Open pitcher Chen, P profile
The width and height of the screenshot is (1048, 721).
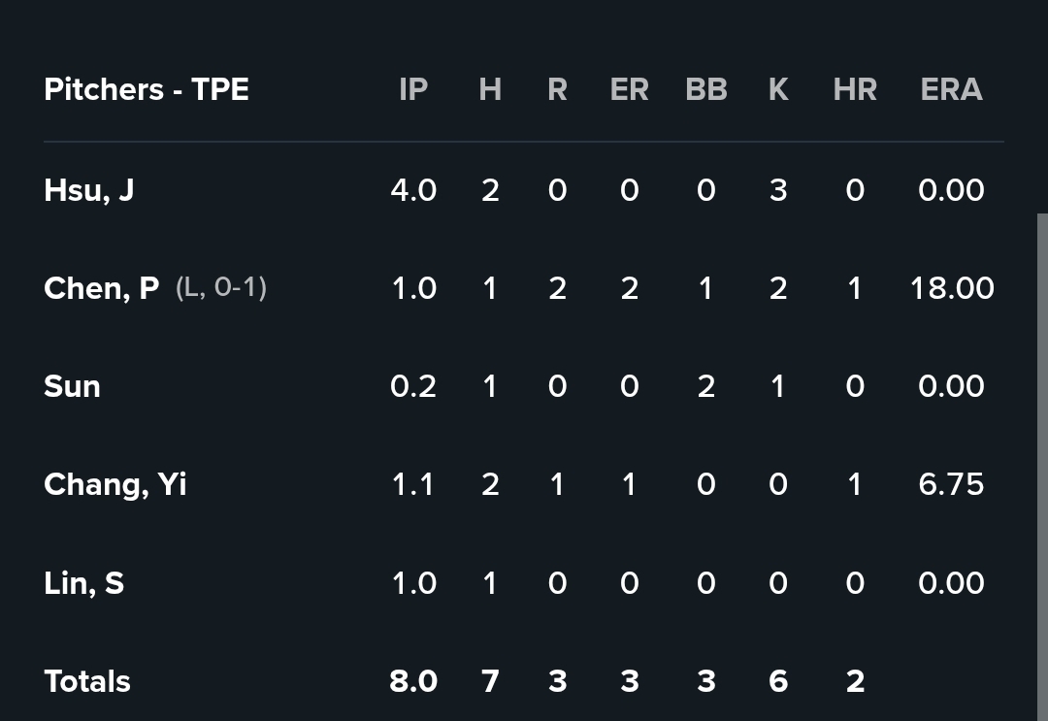[102, 288]
